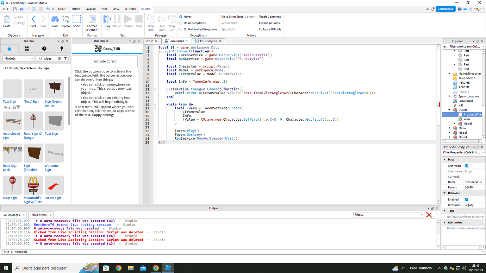Screen dimensions: 486x273
Task: Open the Replace tool
Action: [x=66, y=20]
